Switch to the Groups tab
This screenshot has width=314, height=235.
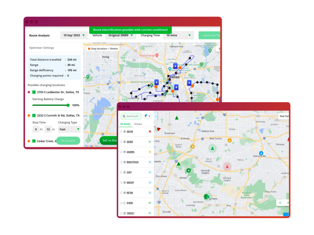pyautogui.click(x=138, y=124)
